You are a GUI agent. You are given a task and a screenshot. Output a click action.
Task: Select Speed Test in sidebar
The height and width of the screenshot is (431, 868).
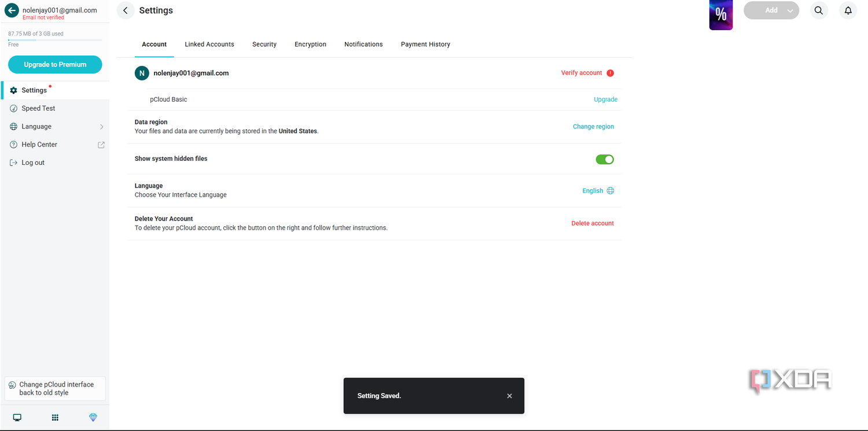[x=55, y=108]
